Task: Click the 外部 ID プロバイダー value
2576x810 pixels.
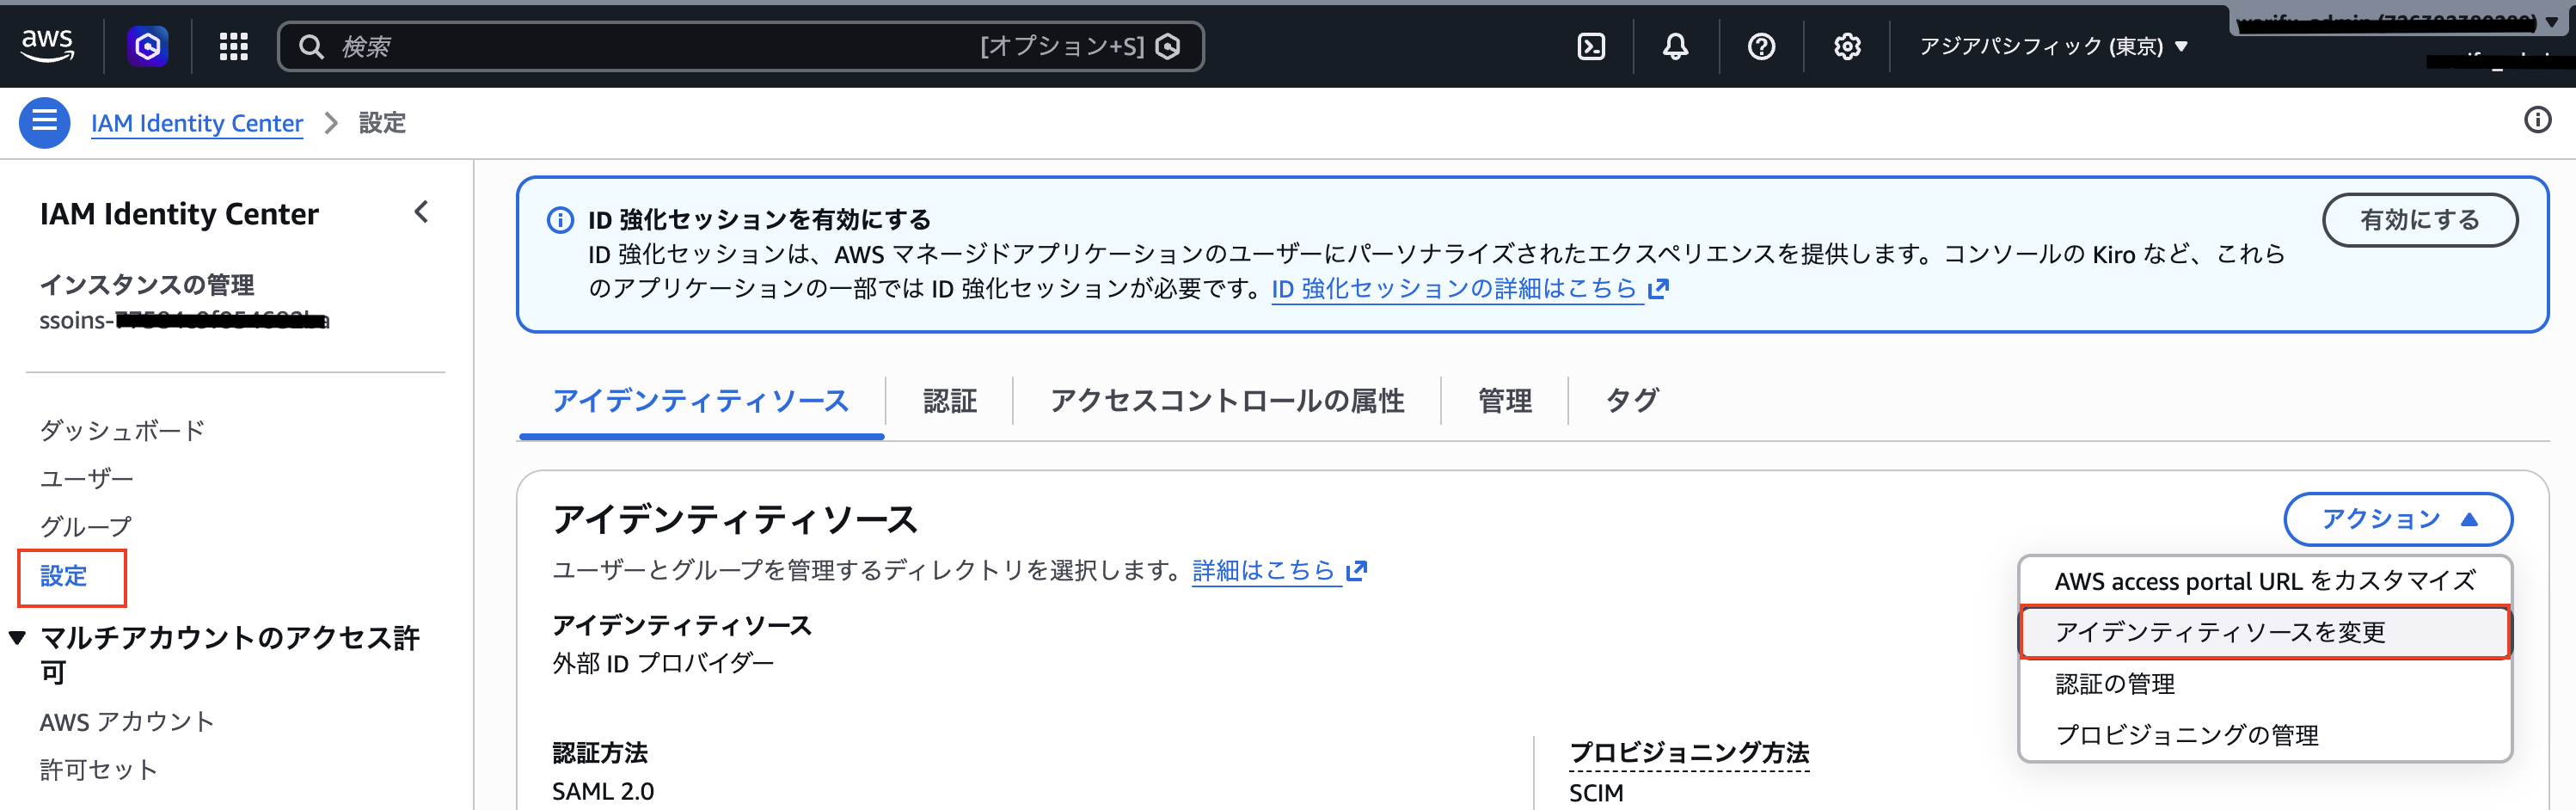Action: point(663,663)
